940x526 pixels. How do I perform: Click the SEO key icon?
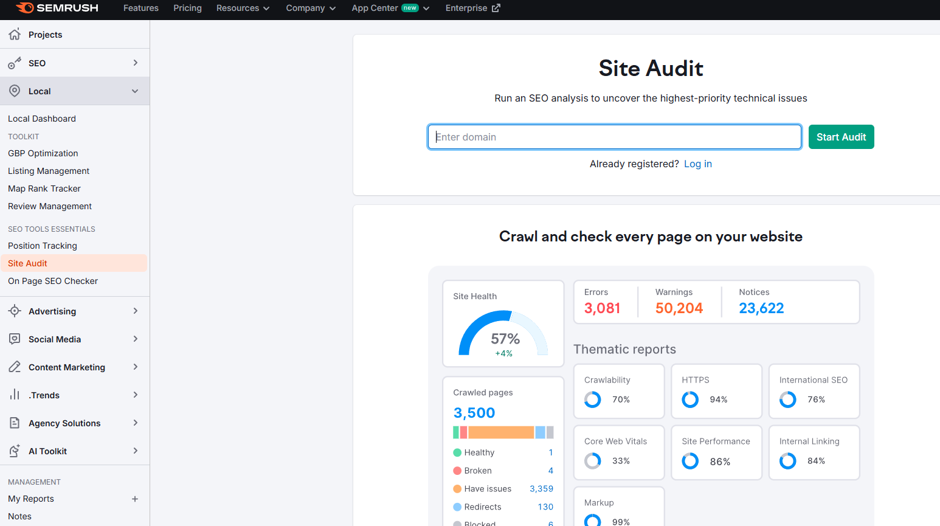point(15,63)
